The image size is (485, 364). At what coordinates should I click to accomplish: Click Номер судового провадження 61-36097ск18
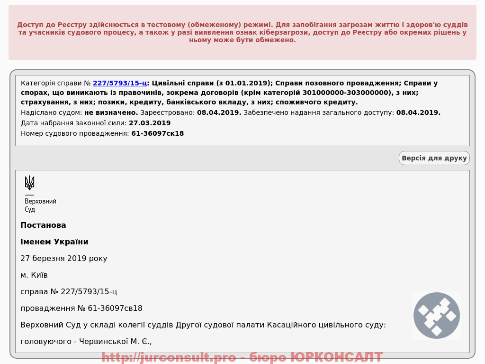pyautogui.click(x=102, y=134)
